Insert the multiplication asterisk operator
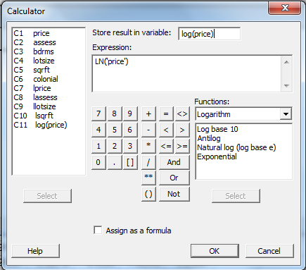The height and width of the screenshot is (270, 306). tap(148, 146)
